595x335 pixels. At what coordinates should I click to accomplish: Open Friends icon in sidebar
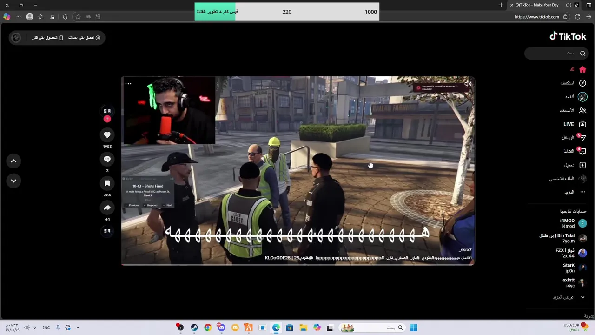(582, 110)
